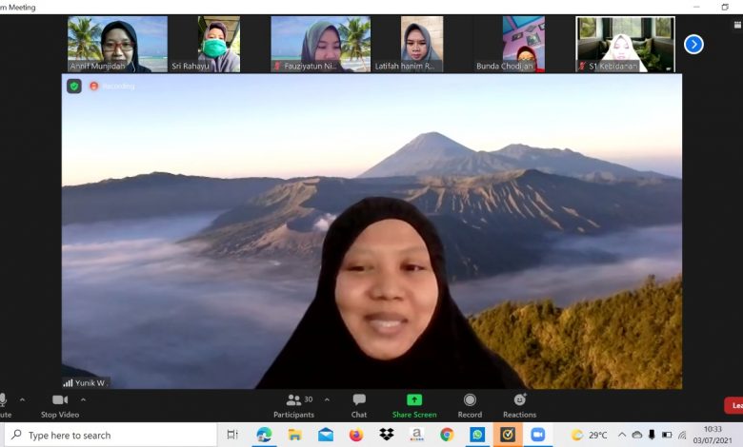Switch to Zoom in the taskbar
743x447 pixels.
(538, 435)
